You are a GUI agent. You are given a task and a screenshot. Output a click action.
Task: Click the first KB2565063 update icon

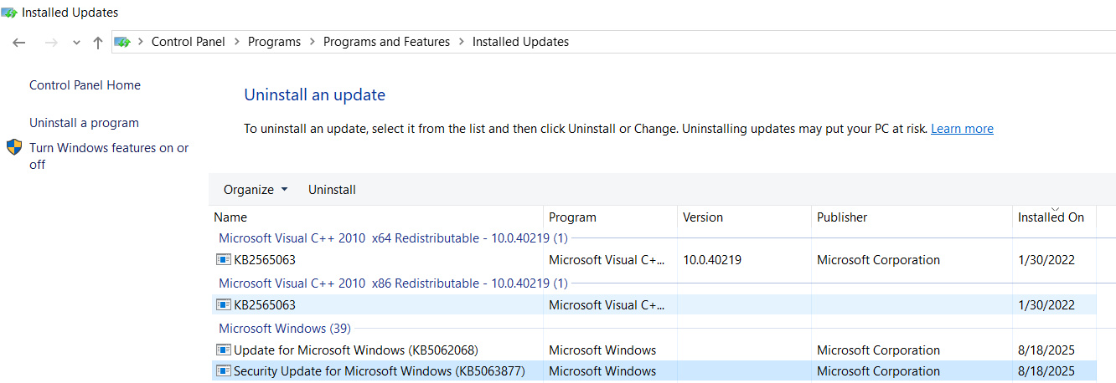(224, 260)
